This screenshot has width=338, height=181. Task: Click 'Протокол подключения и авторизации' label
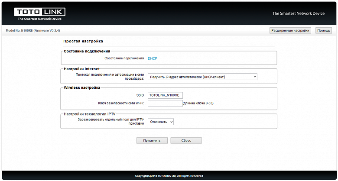[110, 77]
